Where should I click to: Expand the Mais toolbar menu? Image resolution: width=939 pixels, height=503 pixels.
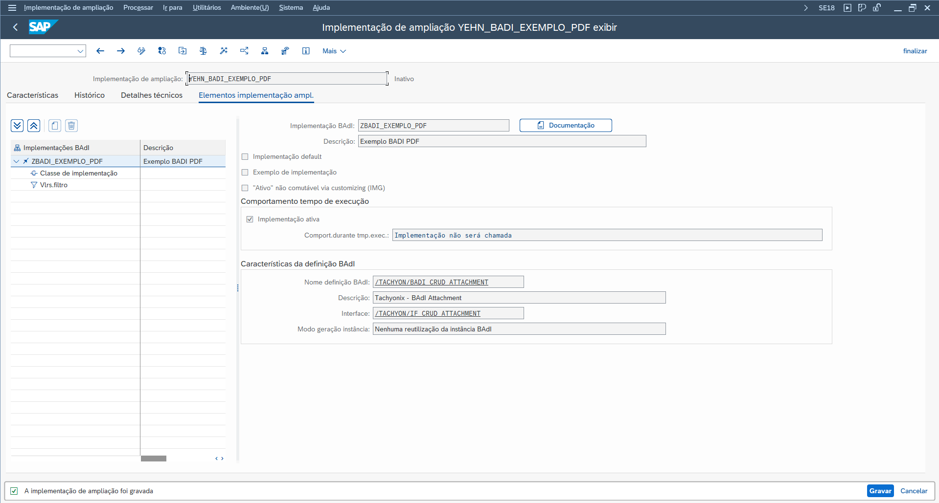pyautogui.click(x=334, y=51)
